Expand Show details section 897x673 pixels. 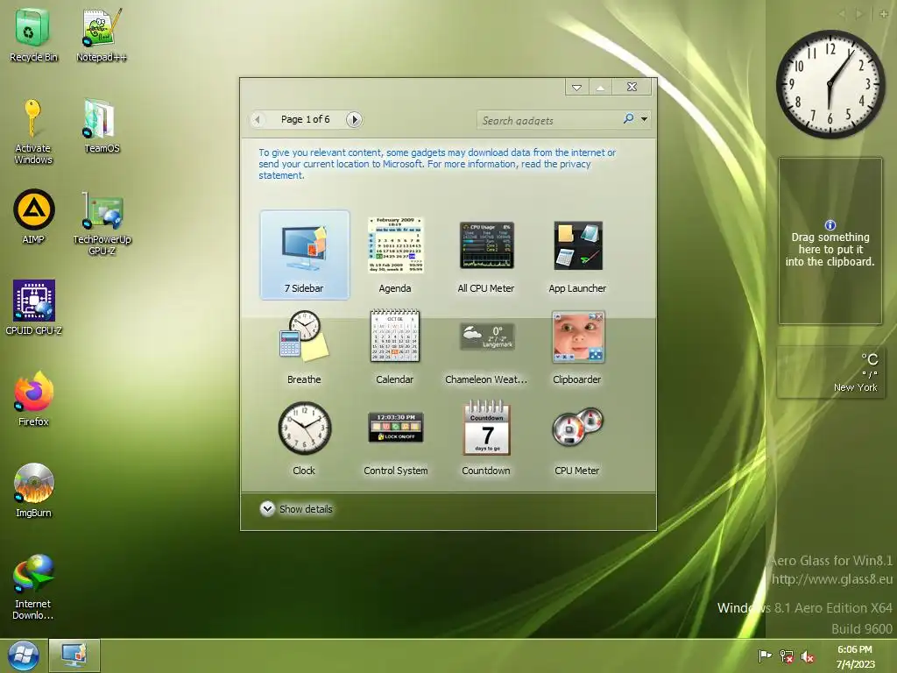coord(296,509)
